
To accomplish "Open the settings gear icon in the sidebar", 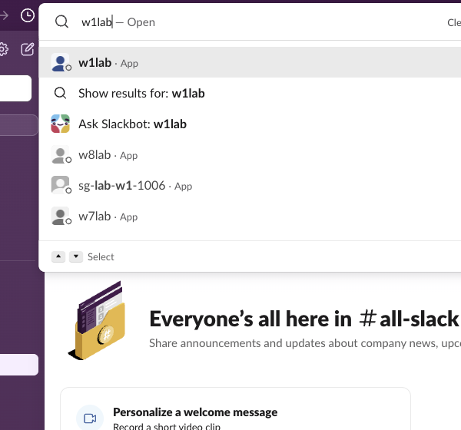I will coord(3,49).
